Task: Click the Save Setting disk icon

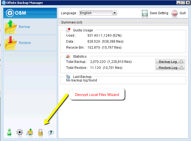Action: pos(145,13)
